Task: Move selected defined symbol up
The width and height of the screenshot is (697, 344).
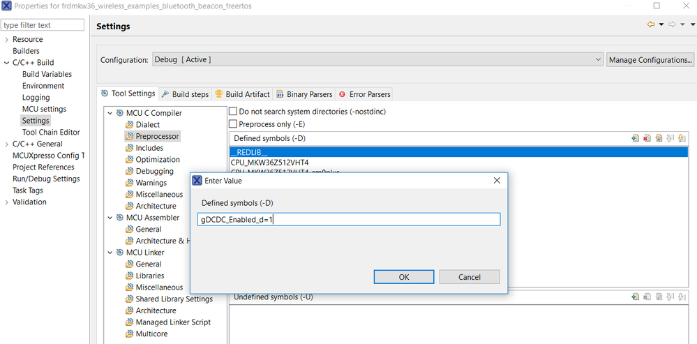Action: click(x=670, y=138)
